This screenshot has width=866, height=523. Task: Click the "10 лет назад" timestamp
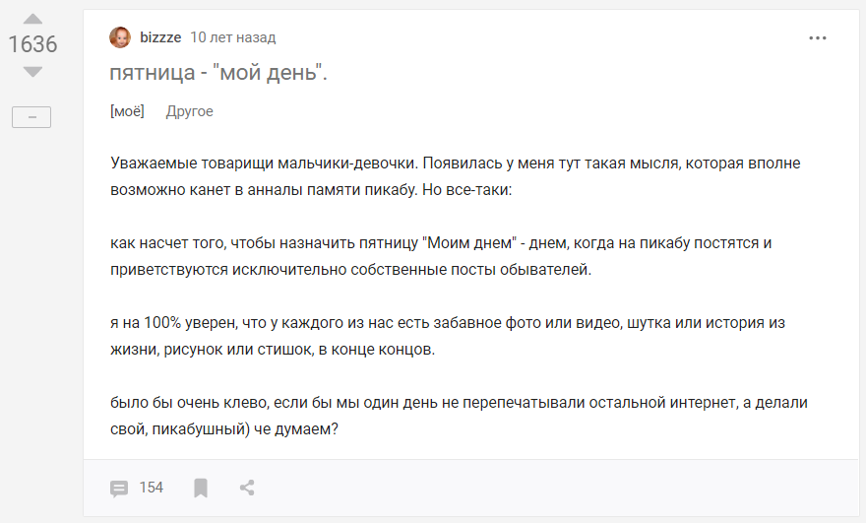(232, 37)
